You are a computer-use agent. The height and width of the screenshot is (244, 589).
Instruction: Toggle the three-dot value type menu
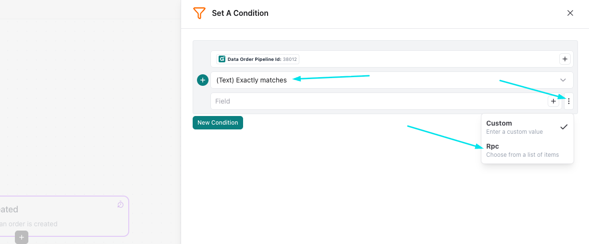pos(569,101)
